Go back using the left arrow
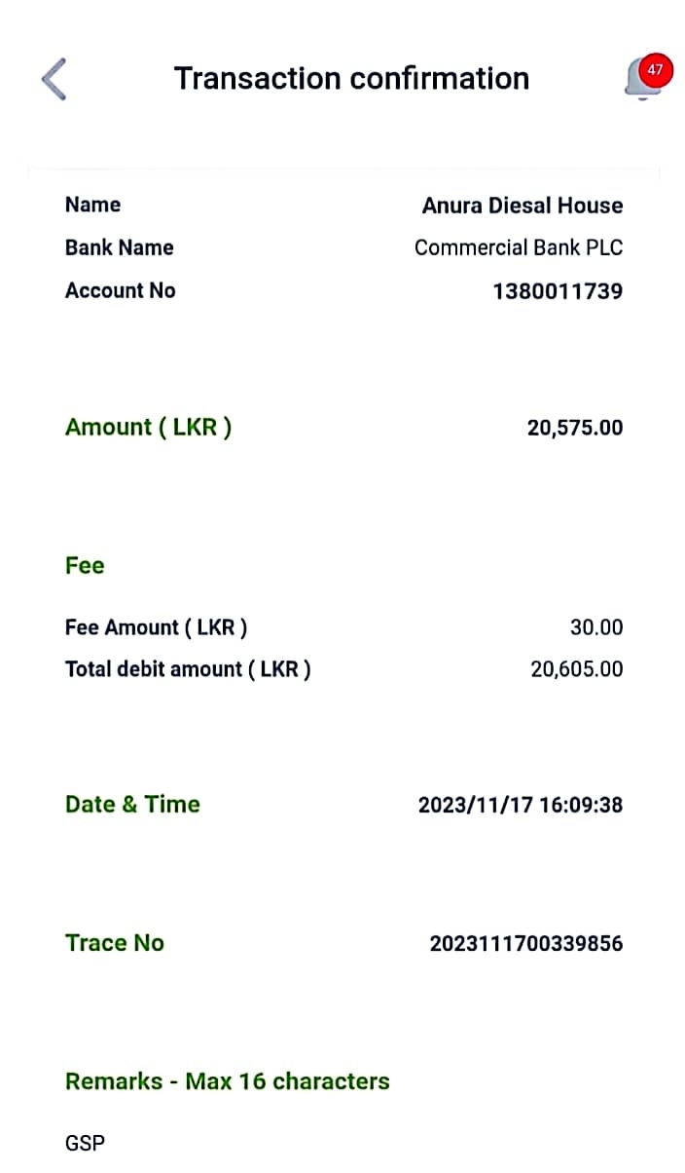 [x=54, y=79]
